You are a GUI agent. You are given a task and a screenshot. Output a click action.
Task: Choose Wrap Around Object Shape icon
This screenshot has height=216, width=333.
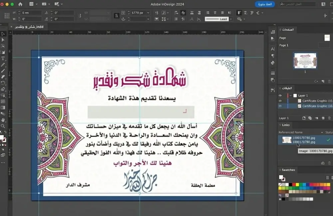[252, 13]
